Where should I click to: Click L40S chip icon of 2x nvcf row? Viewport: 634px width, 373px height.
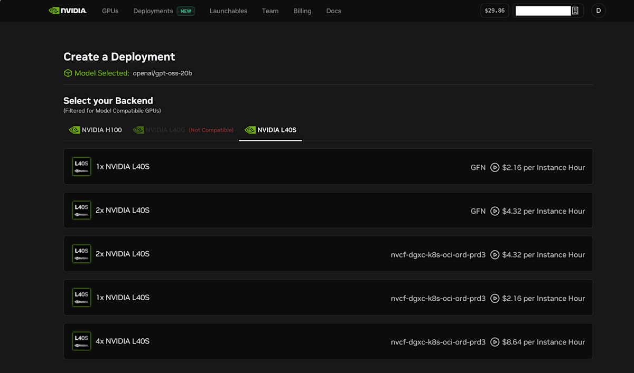pyautogui.click(x=81, y=254)
